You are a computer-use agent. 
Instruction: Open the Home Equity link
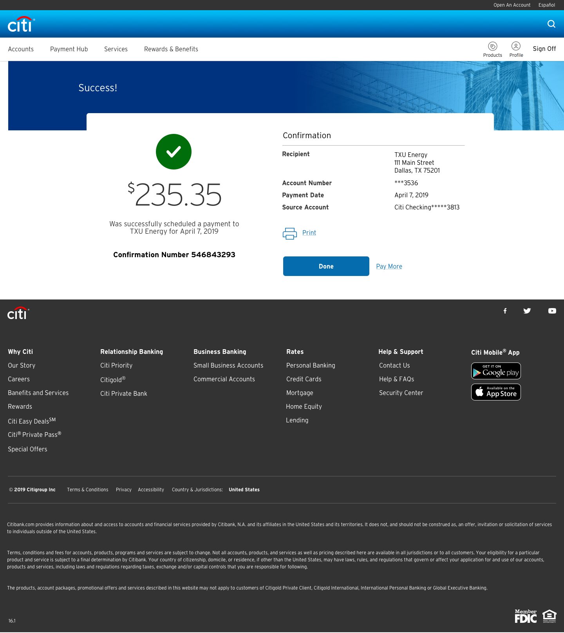304,407
